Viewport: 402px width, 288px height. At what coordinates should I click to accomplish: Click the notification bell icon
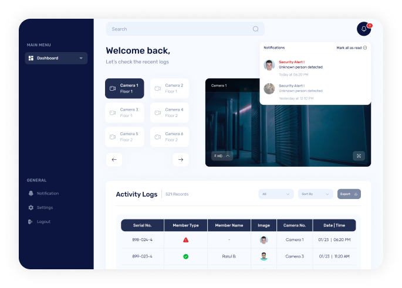tap(364, 29)
